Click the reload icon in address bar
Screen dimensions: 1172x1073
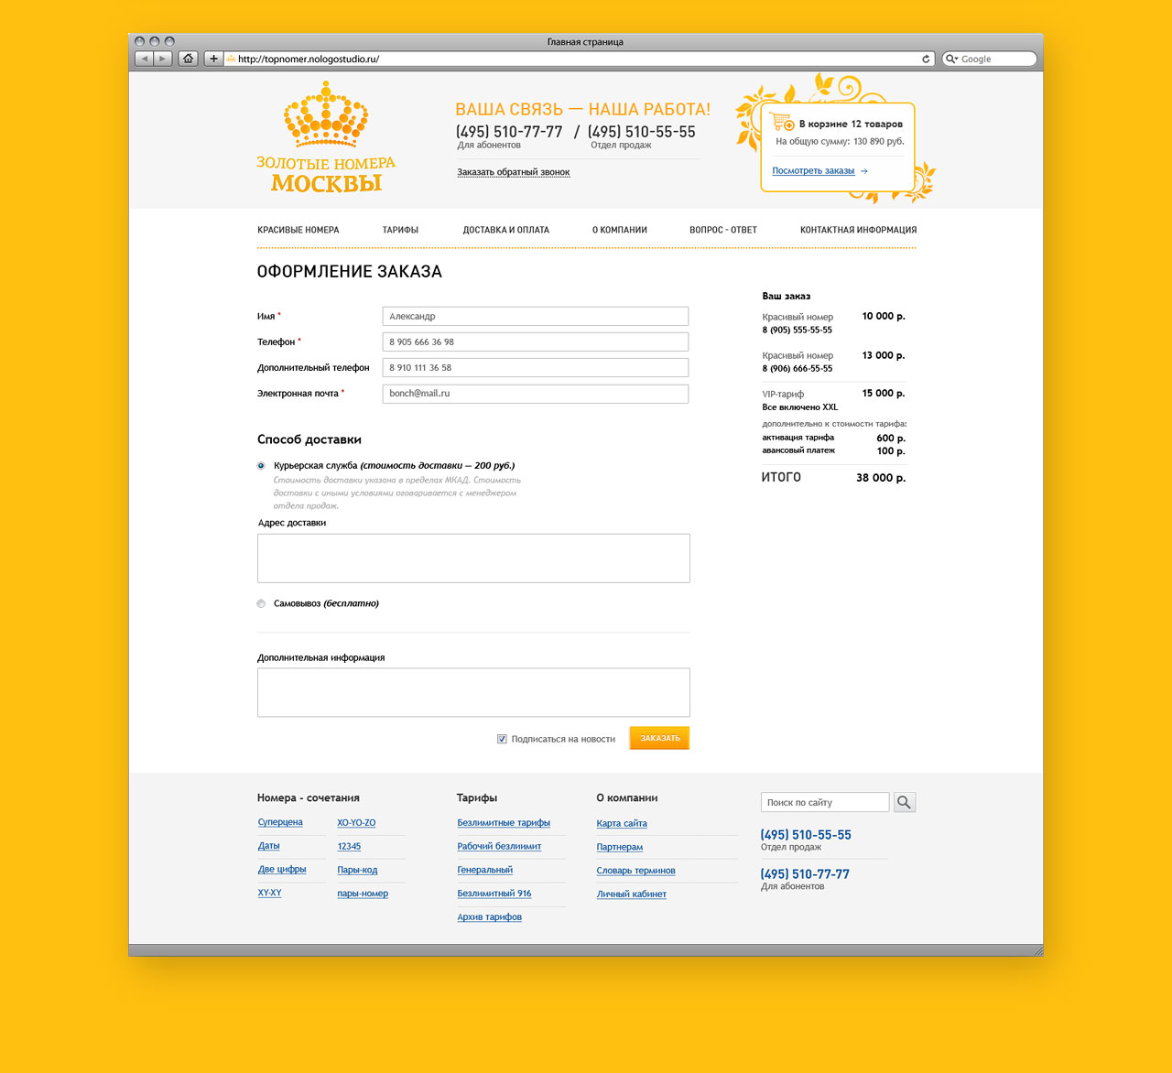[926, 59]
